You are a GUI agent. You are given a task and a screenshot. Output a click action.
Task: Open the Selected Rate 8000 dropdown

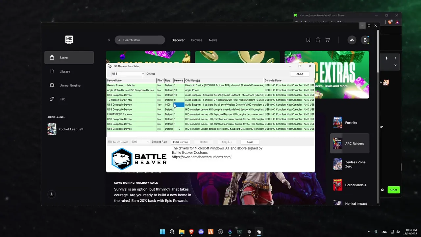(x=140, y=142)
